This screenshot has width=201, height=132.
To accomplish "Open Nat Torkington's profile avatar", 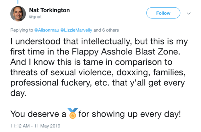I will coord(18,14).
